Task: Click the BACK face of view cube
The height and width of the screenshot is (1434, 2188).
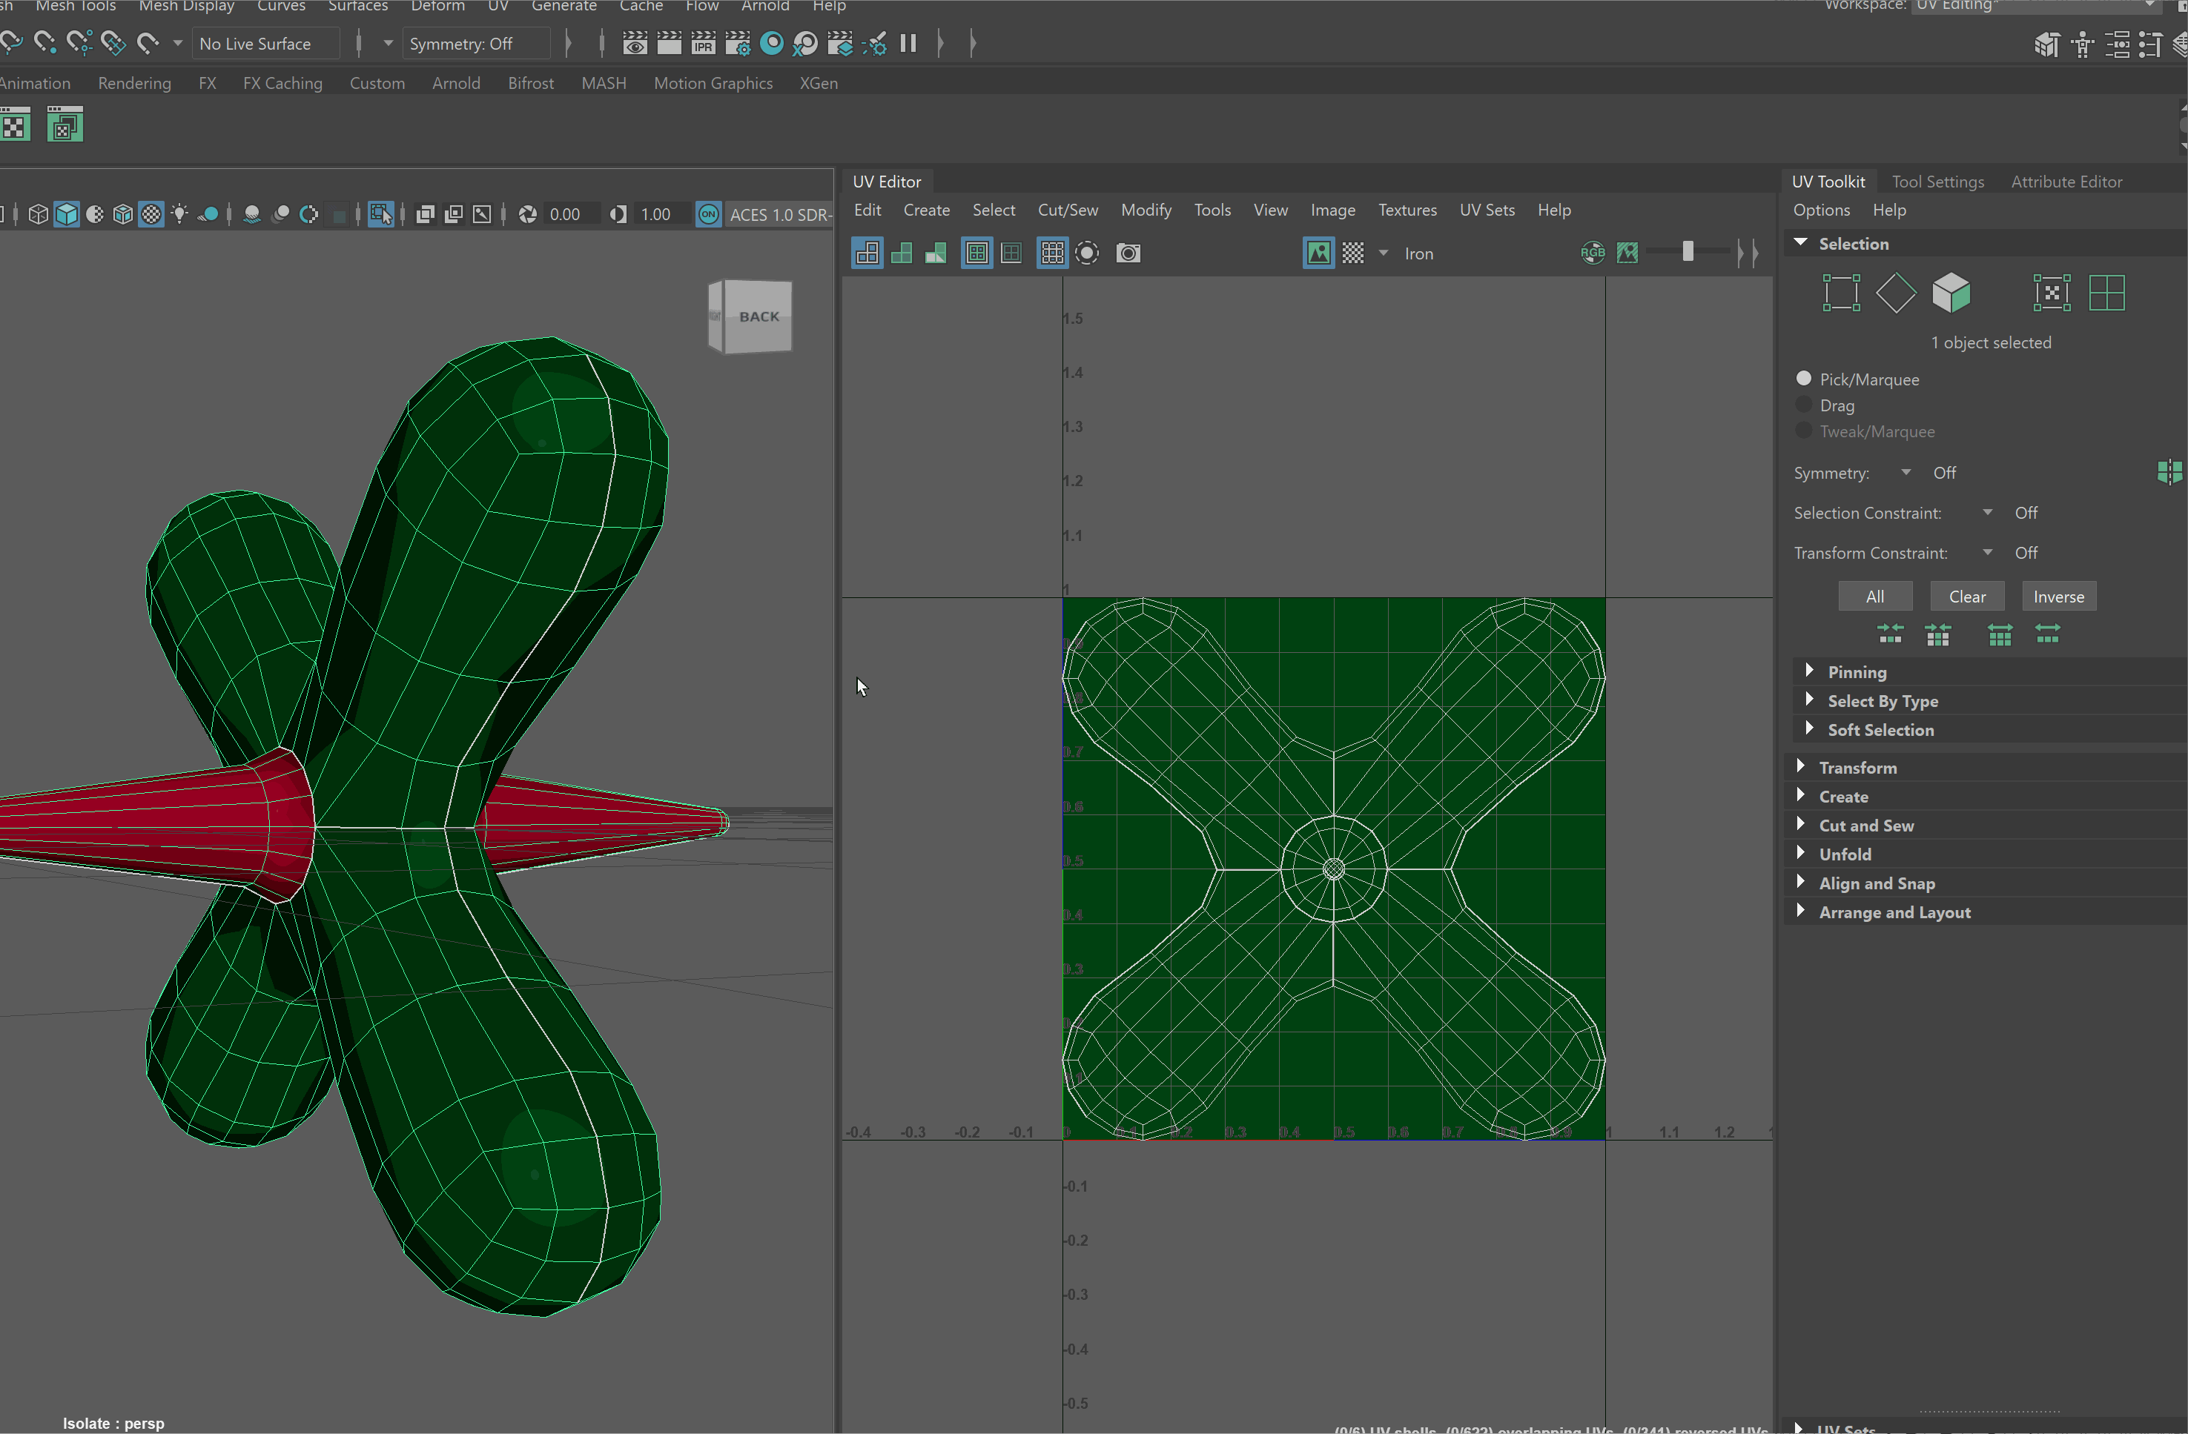Action: [x=758, y=316]
